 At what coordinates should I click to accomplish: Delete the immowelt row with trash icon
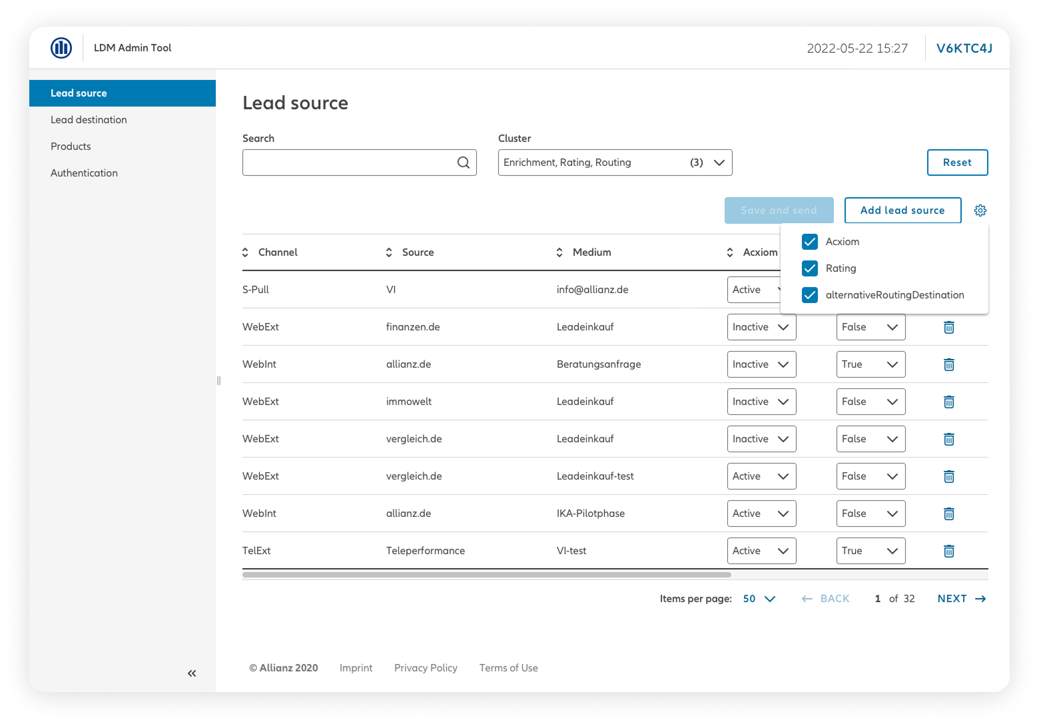click(949, 402)
